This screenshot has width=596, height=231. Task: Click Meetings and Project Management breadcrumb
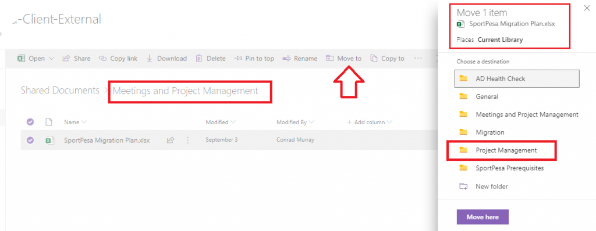pos(186,91)
